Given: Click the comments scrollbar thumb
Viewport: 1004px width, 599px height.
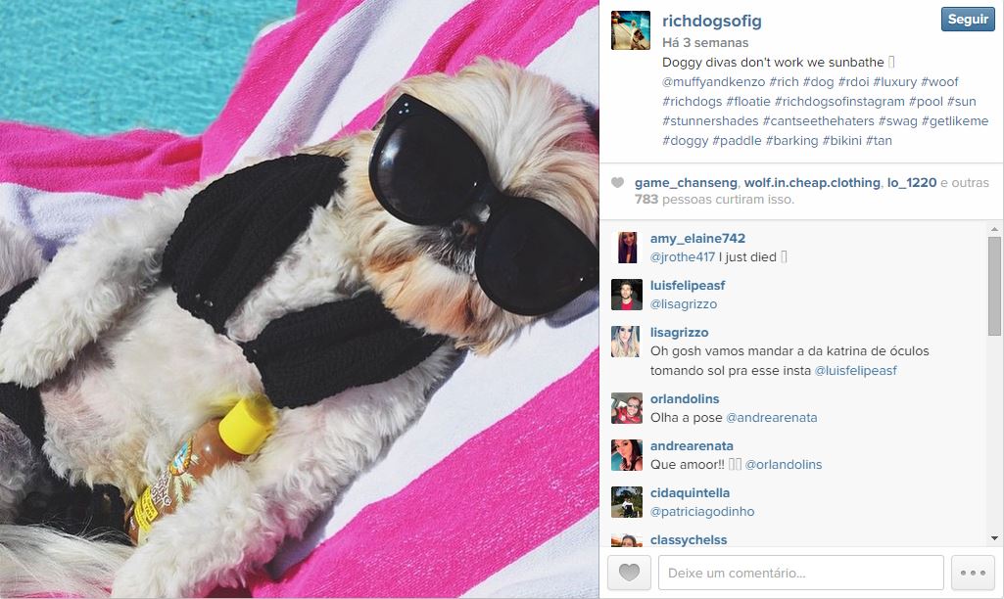Looking at the screenshot, I should tap(994, 286).
